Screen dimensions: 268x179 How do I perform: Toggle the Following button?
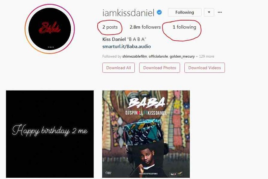(185, 12)
